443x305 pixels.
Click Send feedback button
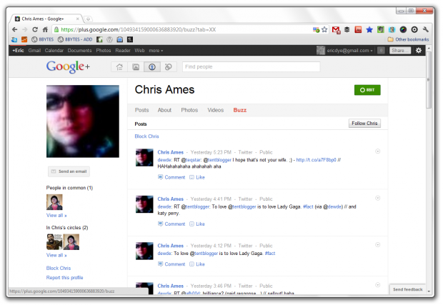407,289
